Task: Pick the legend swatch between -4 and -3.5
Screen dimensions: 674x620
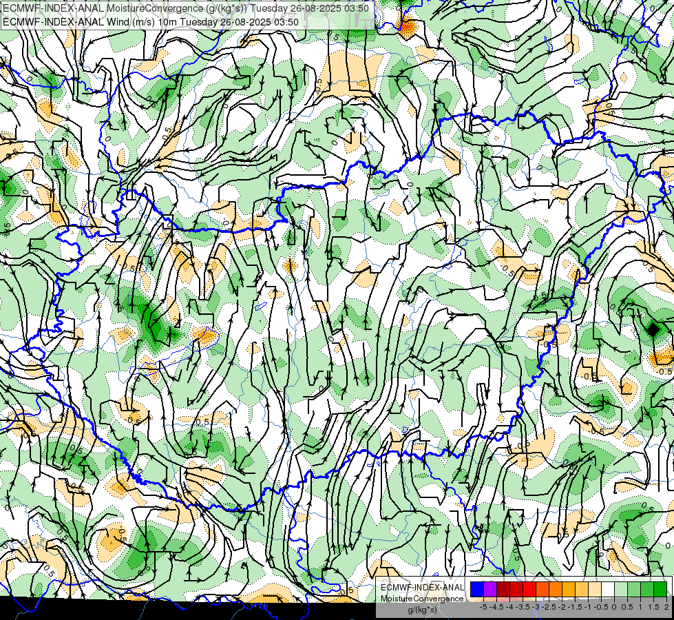Action: pyautogui.click(x=516, y=590)
